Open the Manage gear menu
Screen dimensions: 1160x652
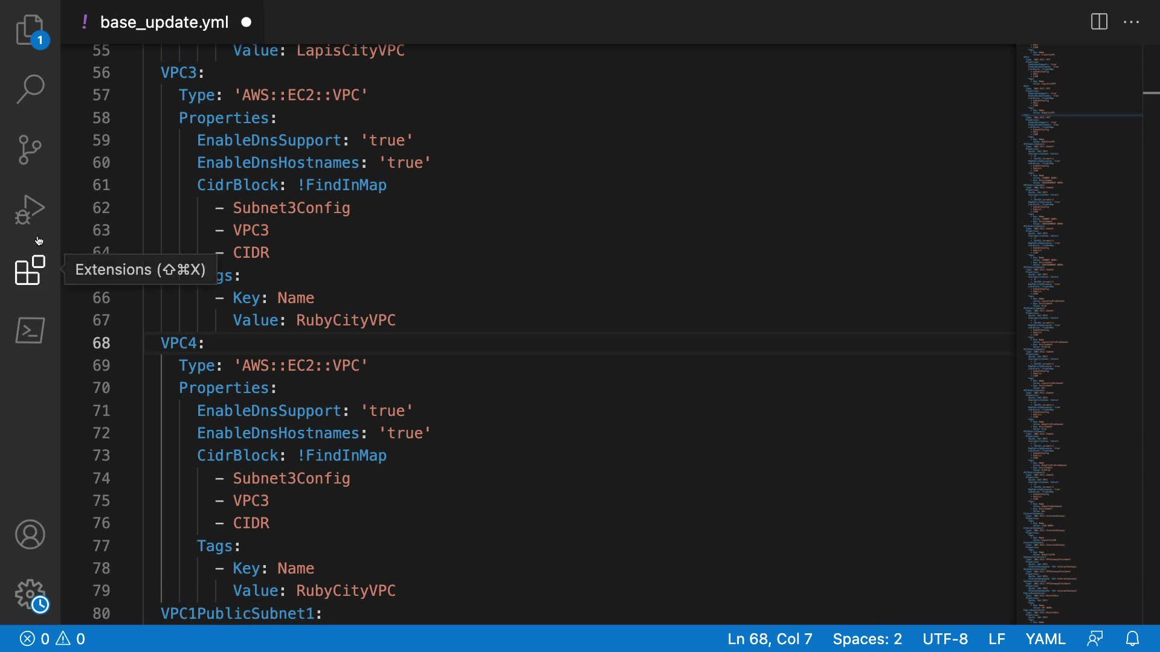[x=30, y=595]
